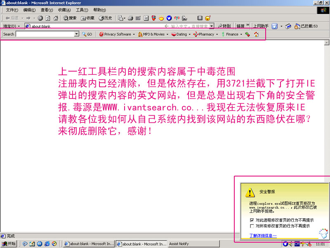This screenshot has width=330, height=248.
Task: Expand the Forward history dropdown arrow
Action: coord(34,18)
